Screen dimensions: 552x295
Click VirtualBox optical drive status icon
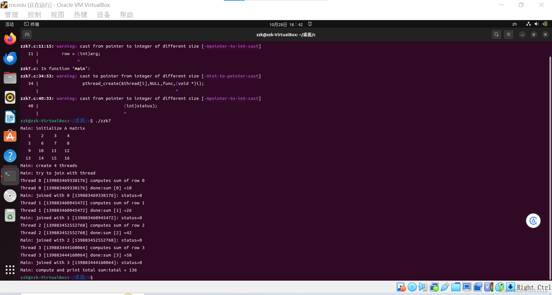[412, 287]
